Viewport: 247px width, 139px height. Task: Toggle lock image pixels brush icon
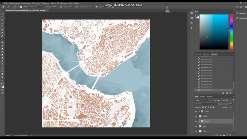coord(206,107)
